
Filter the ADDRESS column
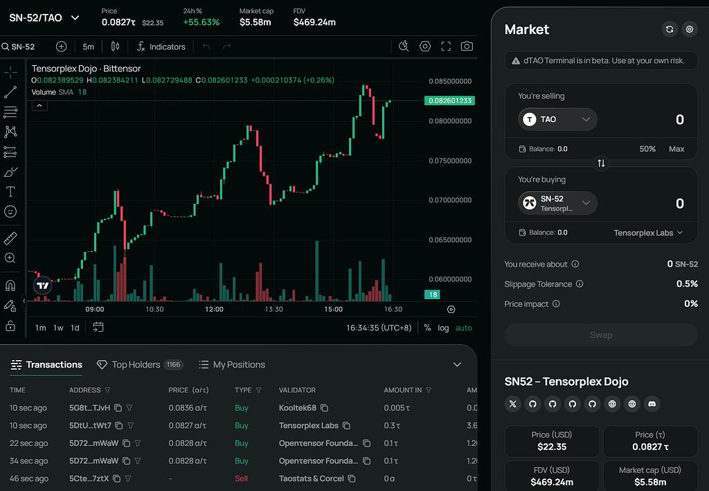point(107,390)
